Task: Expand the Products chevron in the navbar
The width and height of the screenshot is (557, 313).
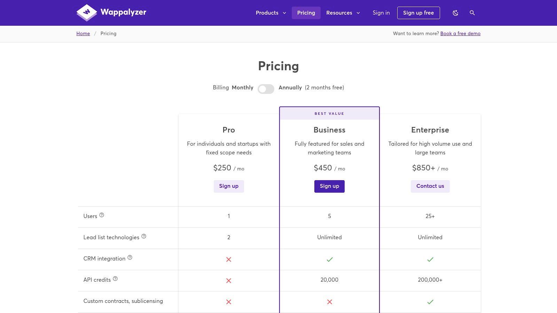Action: 284,13
